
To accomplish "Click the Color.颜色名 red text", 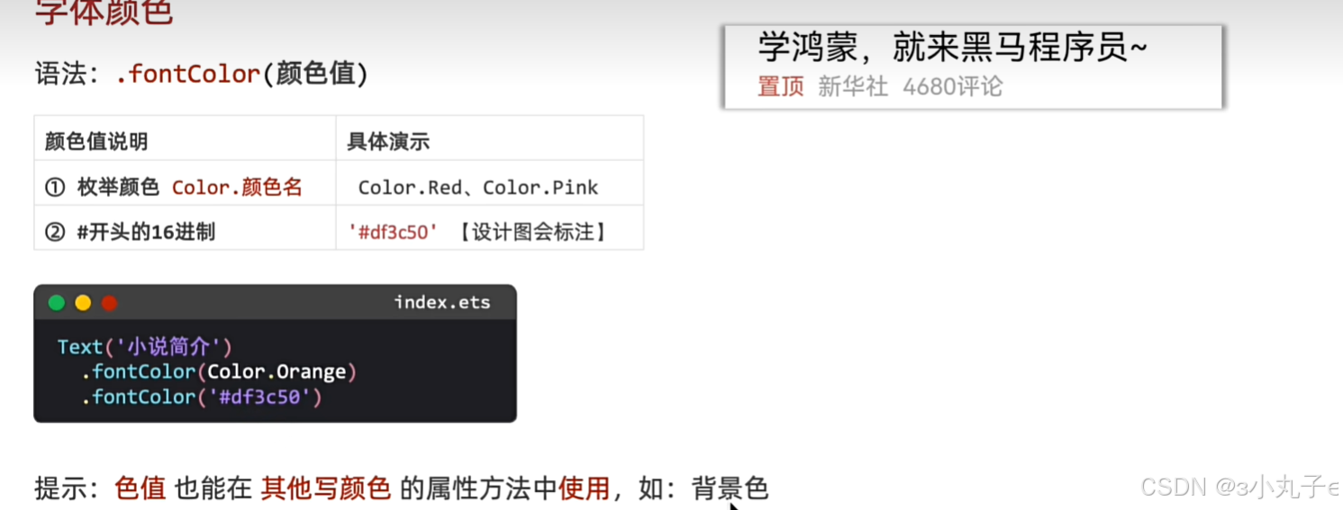I will pos(237,187).
